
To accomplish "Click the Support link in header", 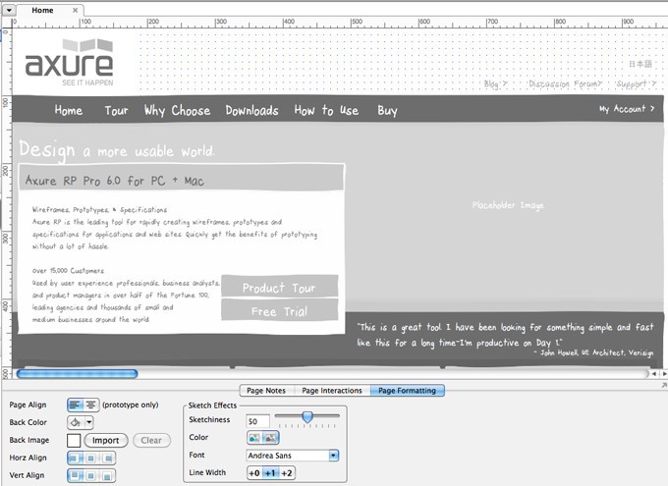I will (636, 83).
